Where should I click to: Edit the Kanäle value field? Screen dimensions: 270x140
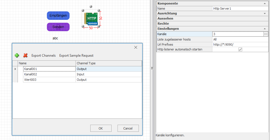click(x=238, y=34)
